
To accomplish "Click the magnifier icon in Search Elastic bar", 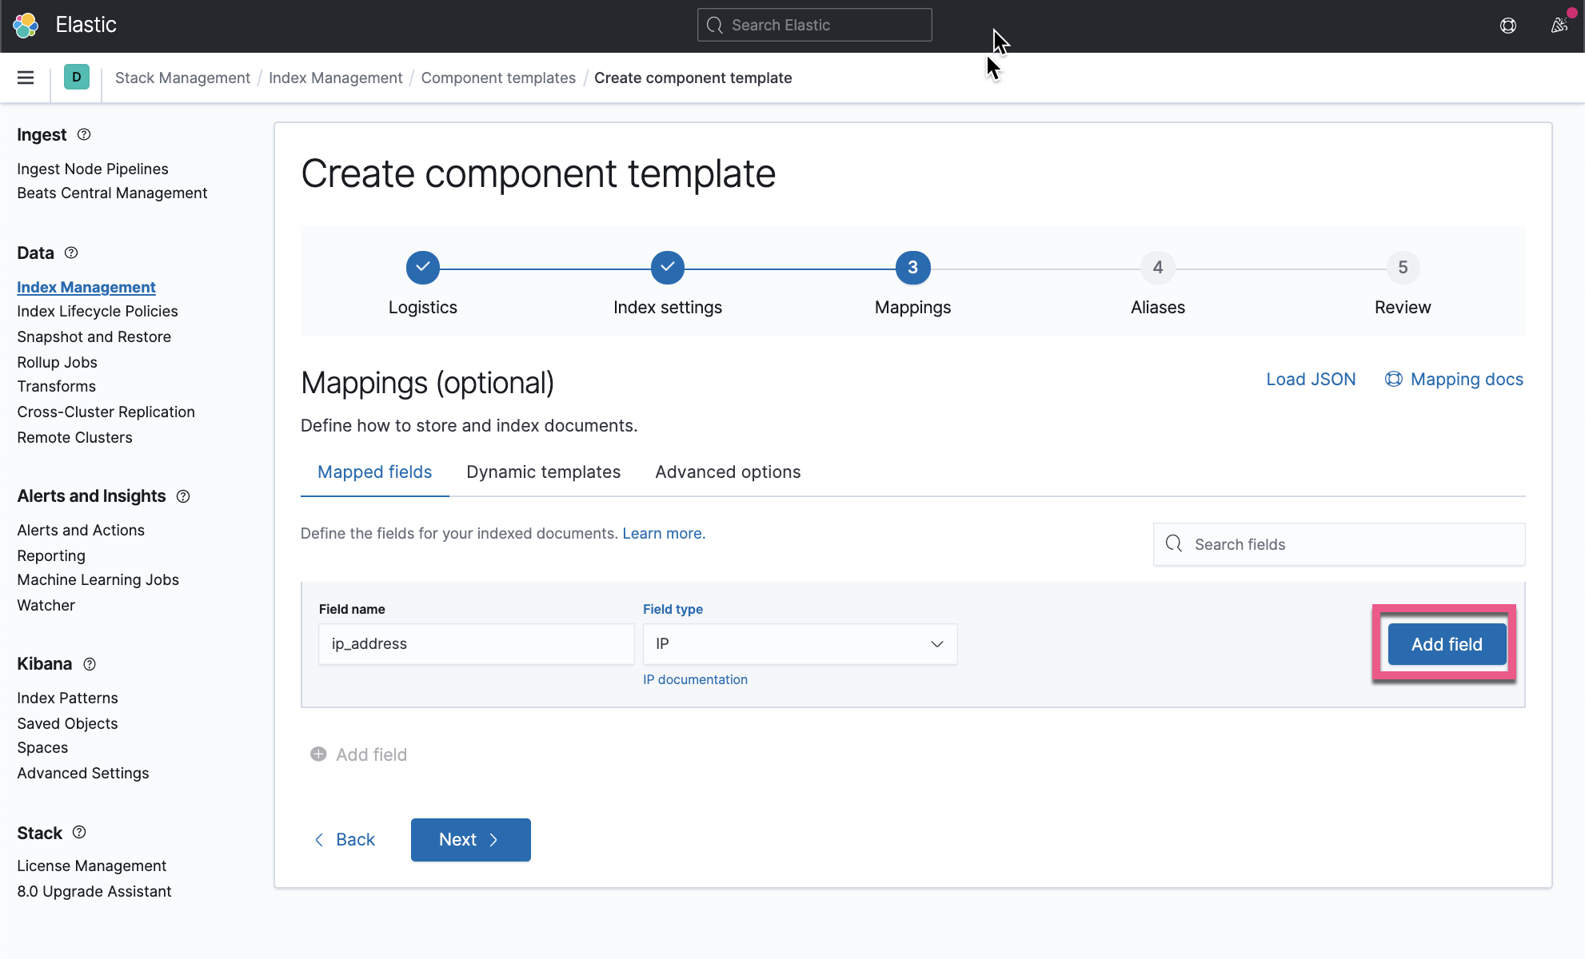I will point(715,25).
